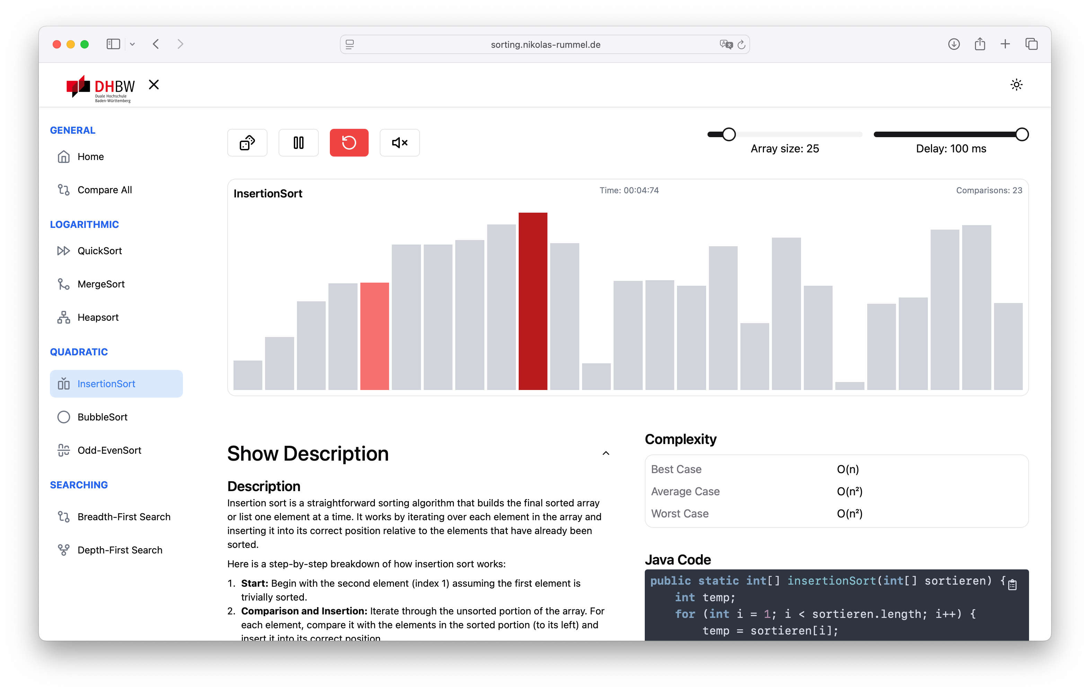This screenshot has height=692, width=1090.
Task: Toggle light/dark theme sun icon
Action: point(1016,85)
